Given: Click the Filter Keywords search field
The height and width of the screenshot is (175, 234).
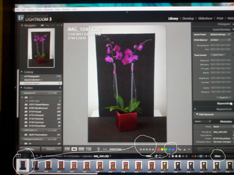Looking at the screenshot, I should coord(214,115).
